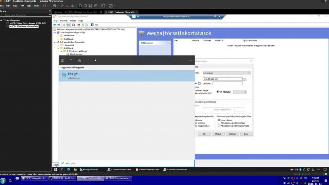
Task: Switch to VMware single window view icon
Action: point(80,6)
